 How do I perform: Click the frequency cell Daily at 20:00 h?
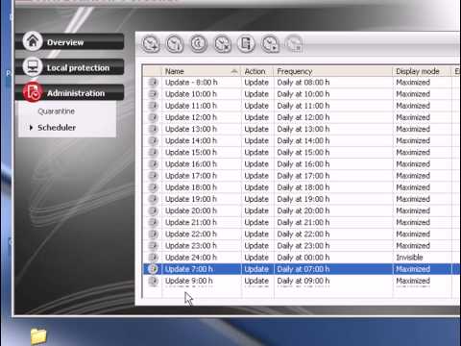303,210
